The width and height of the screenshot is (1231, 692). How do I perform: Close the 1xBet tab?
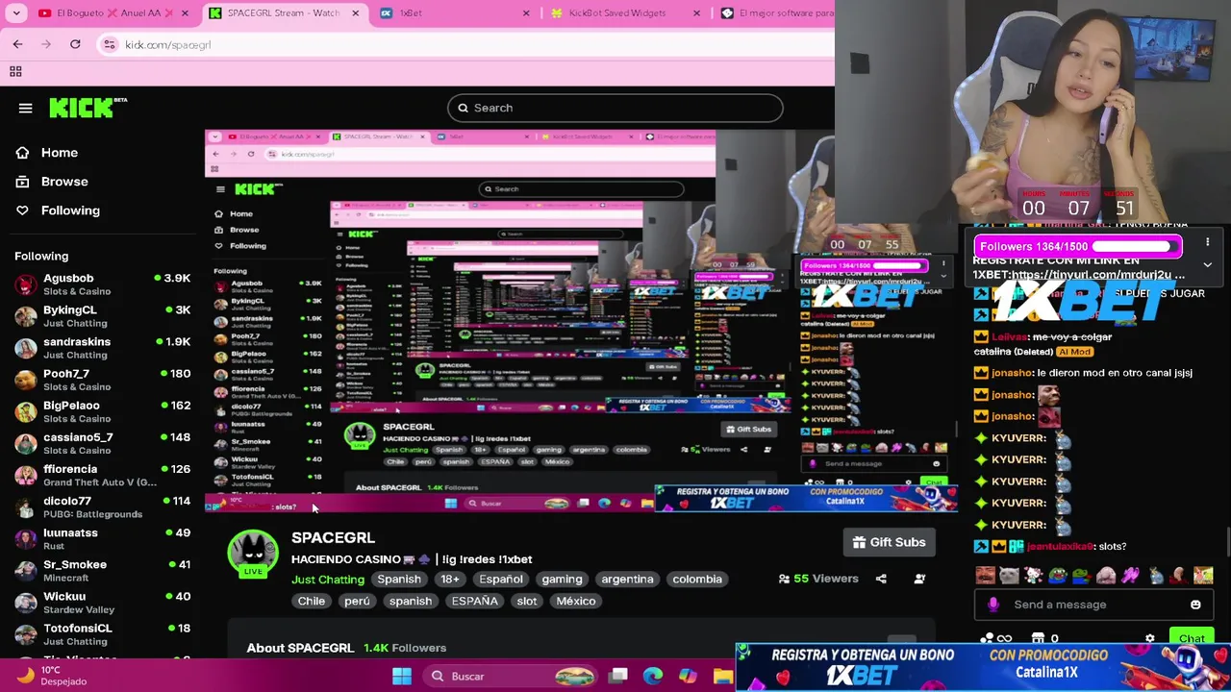coord(526,12)
